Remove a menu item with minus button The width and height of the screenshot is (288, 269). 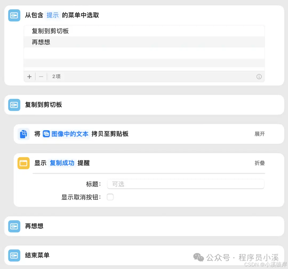pos(41,76)
